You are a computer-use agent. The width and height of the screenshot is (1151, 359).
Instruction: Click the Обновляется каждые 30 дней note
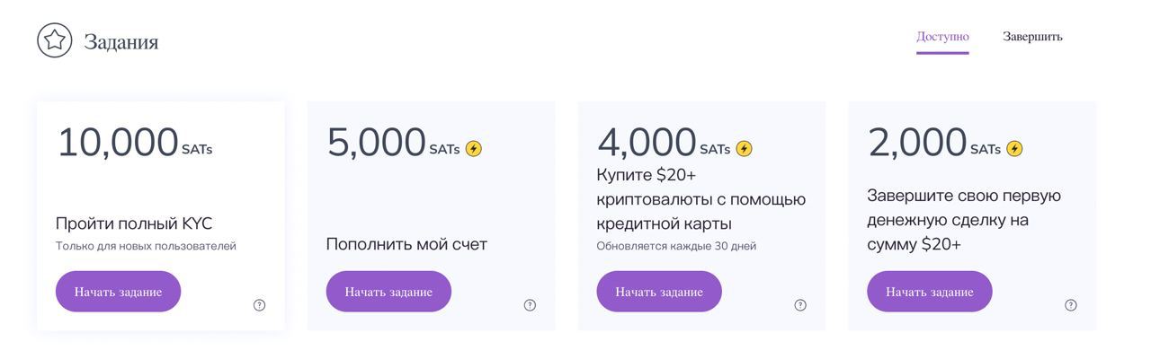676,246
